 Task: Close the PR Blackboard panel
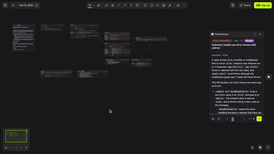260,34
